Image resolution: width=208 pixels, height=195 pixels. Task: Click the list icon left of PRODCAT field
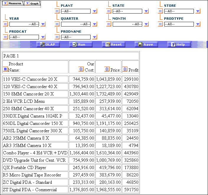[x=5, y=37]
